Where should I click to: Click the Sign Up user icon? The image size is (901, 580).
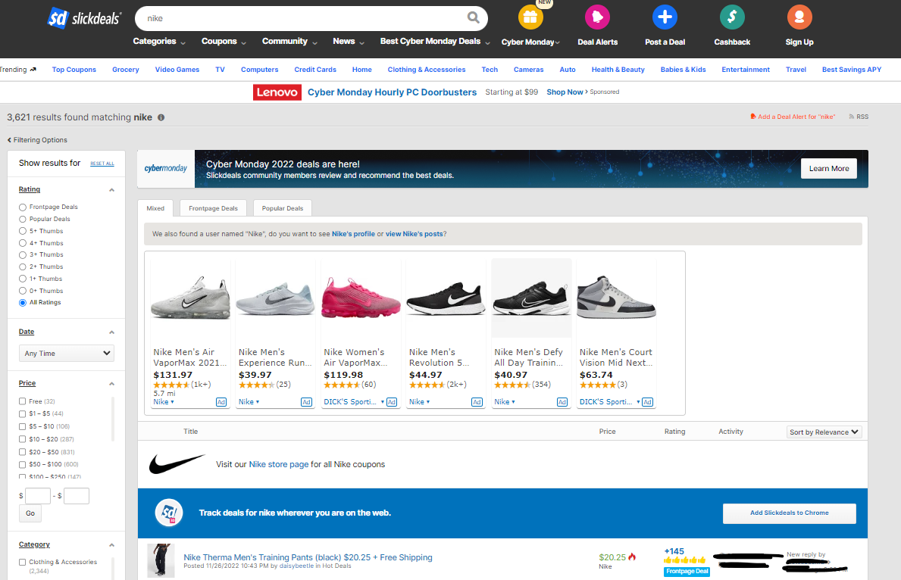pyautogui.click(x=799, y=17)
